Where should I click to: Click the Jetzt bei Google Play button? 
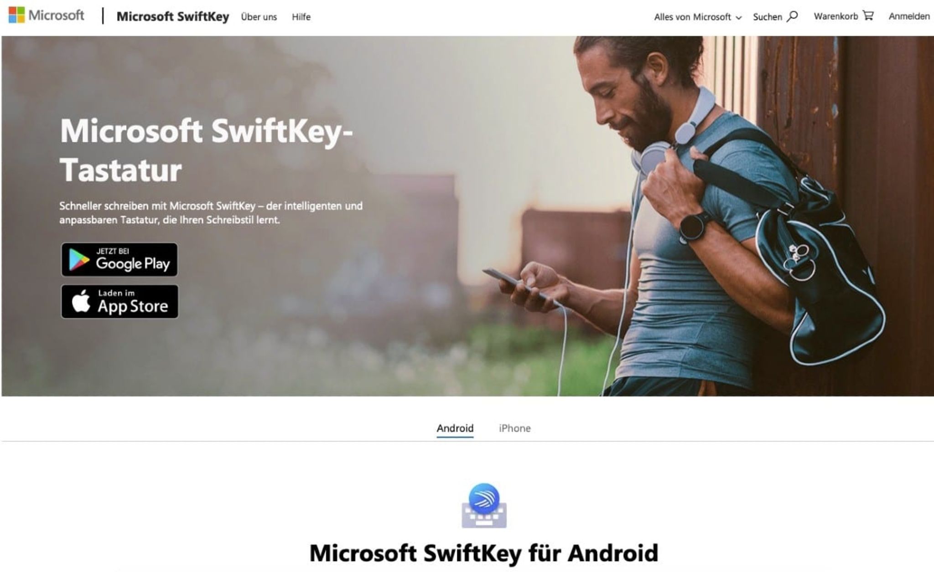[x=119, y=260]
